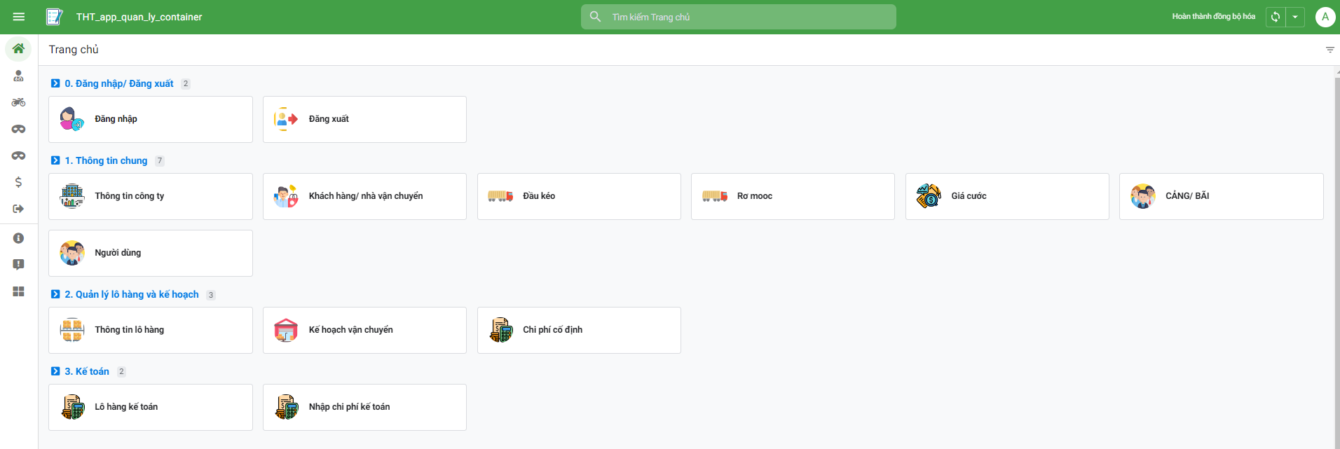Click the dollar sign sidebar icon
The width and height of the screenshot is (1340, 449).
click(x=19, y=182)
